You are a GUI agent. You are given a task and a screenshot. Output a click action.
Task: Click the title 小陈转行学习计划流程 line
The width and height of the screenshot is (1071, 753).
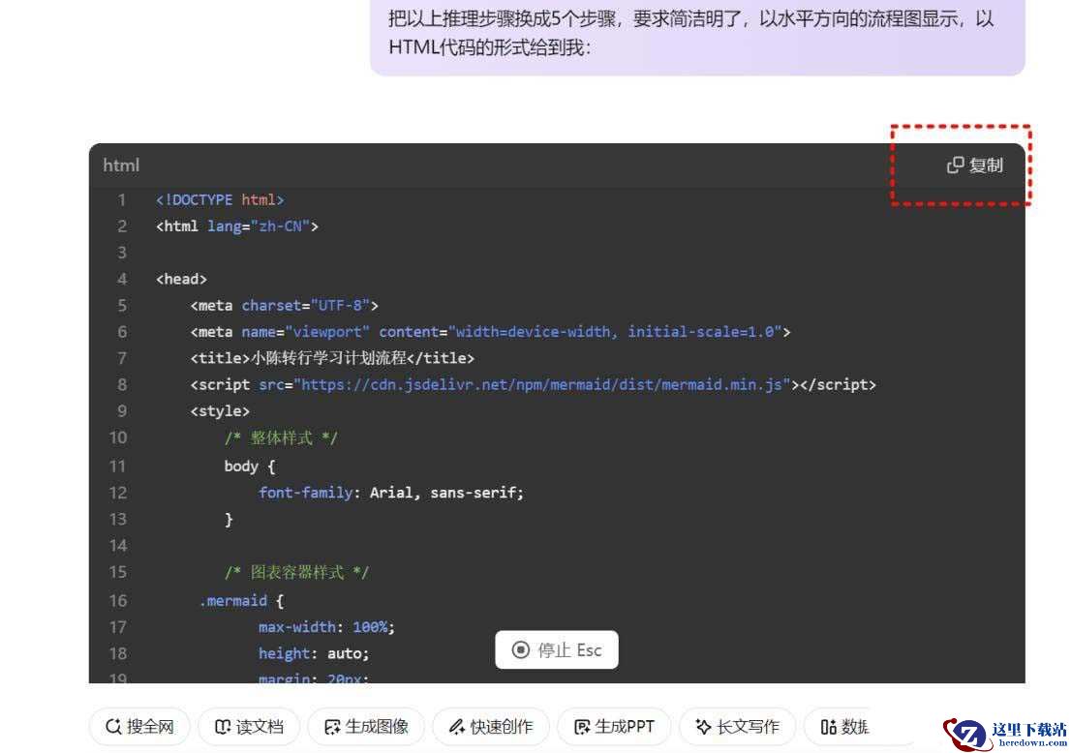pyautogui.click(x=332, y=358)
